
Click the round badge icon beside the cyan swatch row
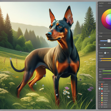click(100, 89)
